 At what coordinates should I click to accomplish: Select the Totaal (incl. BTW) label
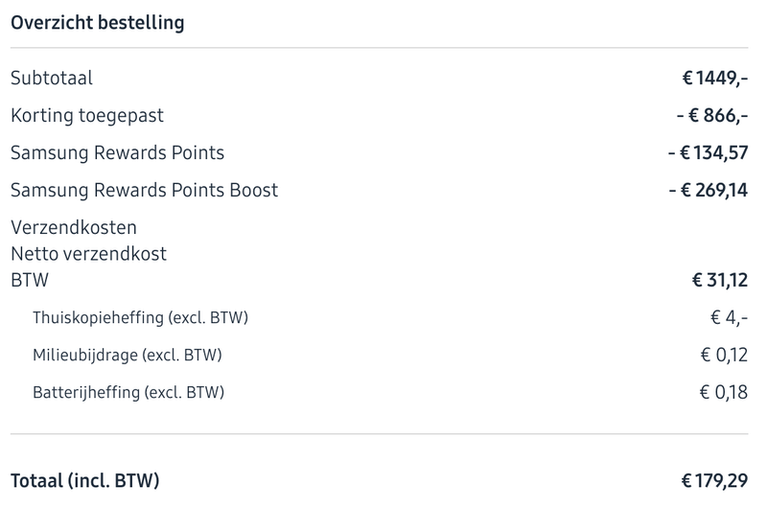(85, 479)
